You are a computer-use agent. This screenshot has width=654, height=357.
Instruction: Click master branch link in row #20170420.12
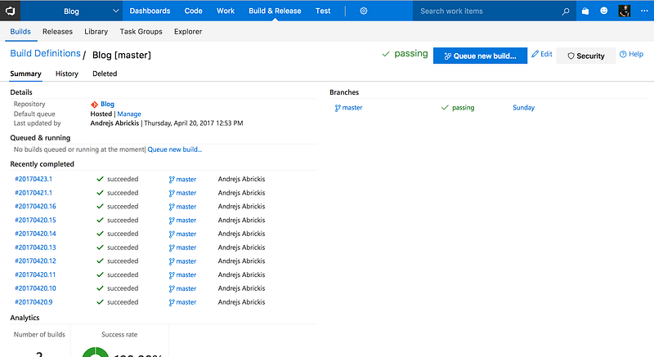[186, 261]
